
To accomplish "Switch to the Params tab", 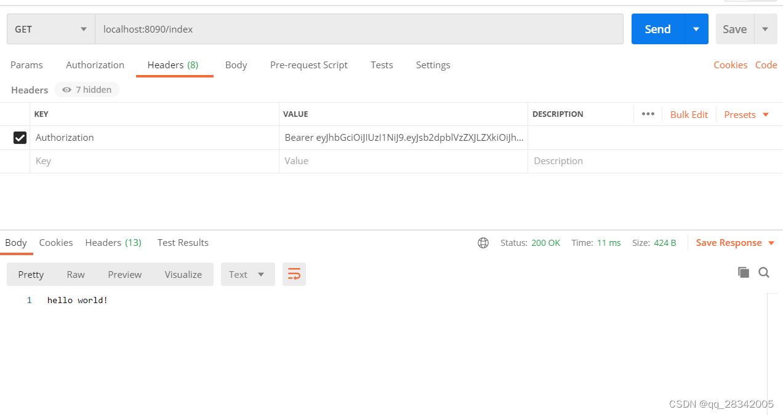I will [x=26, y=65].
